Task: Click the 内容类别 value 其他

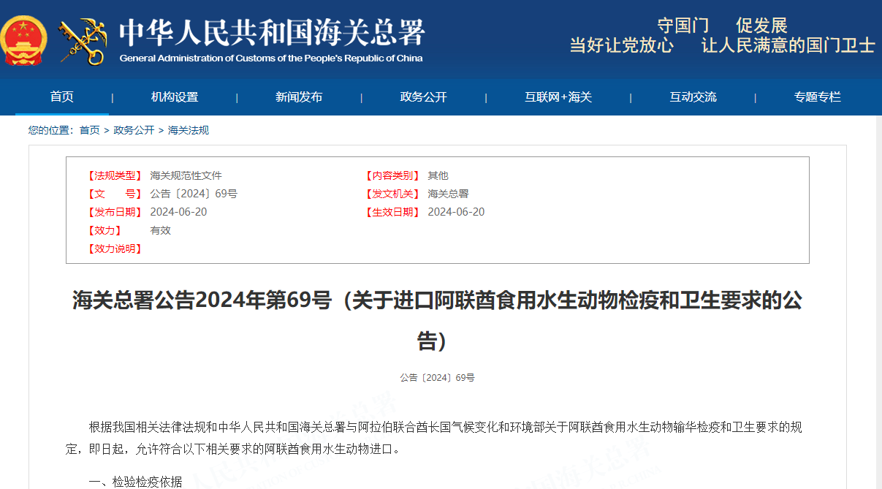Action: 438,175
